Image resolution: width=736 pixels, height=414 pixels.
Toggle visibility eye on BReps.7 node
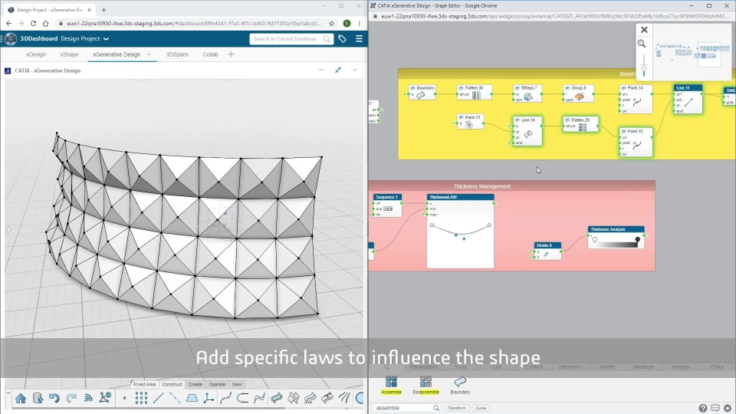coord(517,88)
